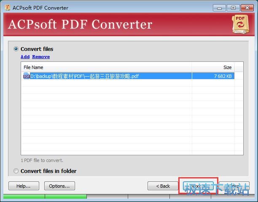
Task: Click the Add link
Action: pyautogui.click(x=25, y=57)
